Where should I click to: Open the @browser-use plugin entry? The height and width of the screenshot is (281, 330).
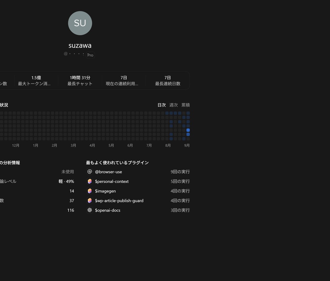[138, 172]
